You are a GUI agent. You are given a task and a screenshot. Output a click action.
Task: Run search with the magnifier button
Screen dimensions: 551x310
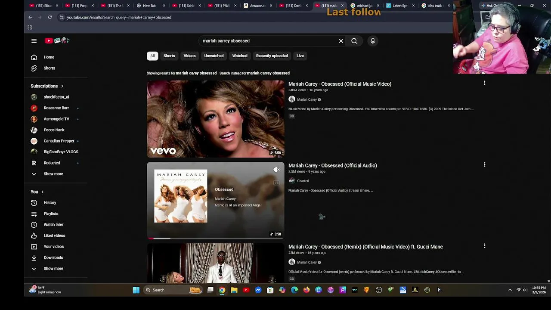(354, 41)
